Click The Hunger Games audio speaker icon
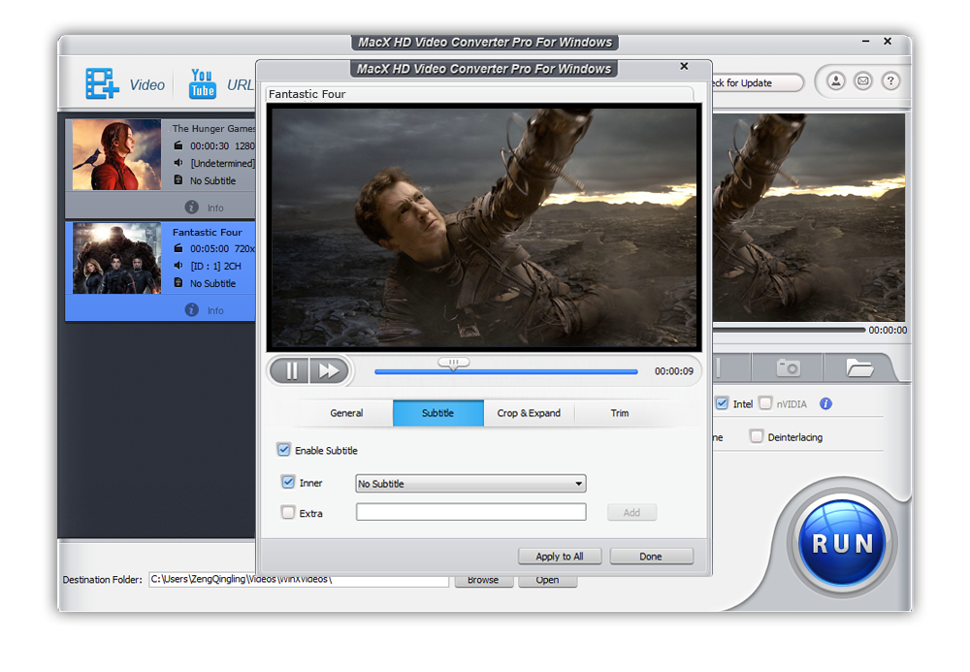The height and width of the screenshot is (672, 970). 178,163
